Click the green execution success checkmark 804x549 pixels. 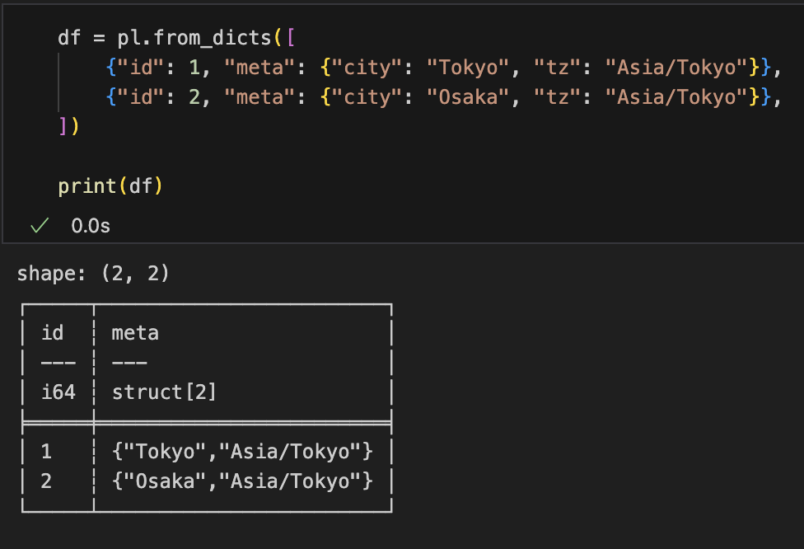(x=35, y=226)
